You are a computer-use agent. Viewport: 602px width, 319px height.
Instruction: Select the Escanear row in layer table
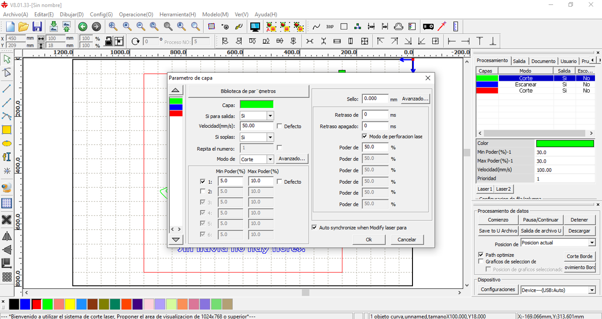click(535, 85)
